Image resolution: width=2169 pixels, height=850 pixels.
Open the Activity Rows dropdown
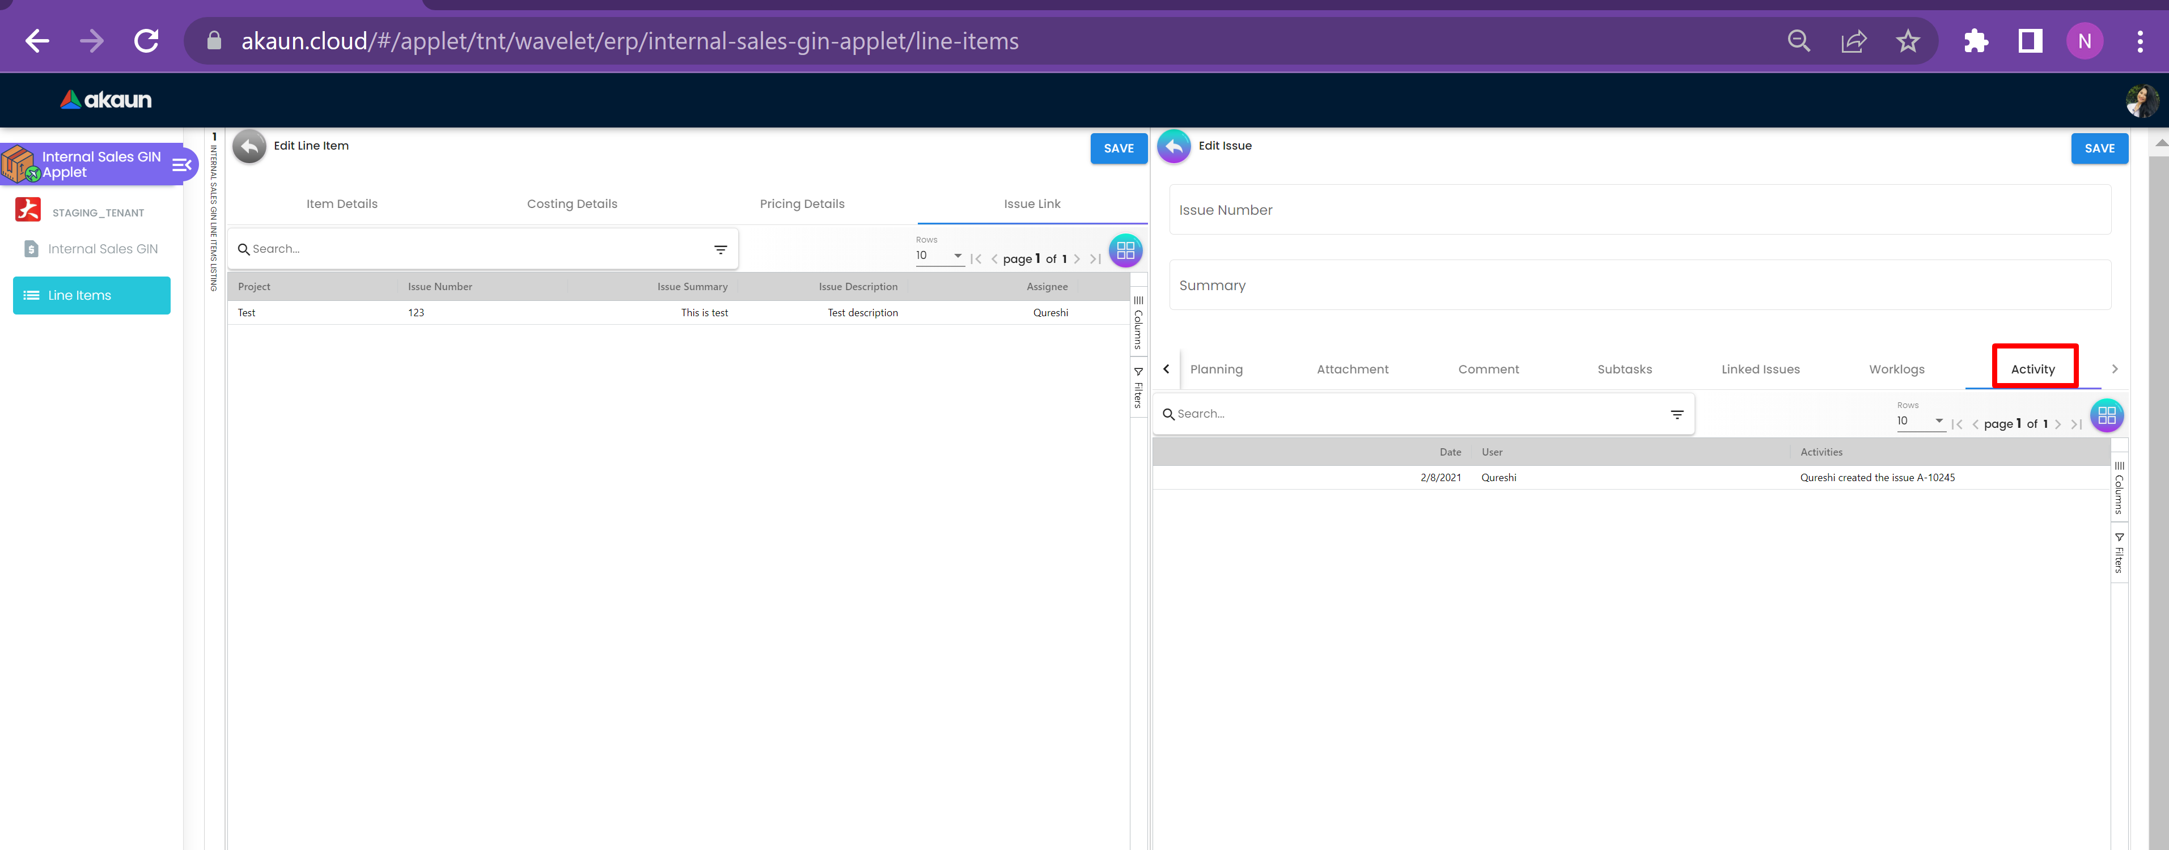coord(1920,421)
